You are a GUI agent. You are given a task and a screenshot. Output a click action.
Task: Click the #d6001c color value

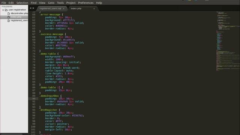(x=61, y=26)
